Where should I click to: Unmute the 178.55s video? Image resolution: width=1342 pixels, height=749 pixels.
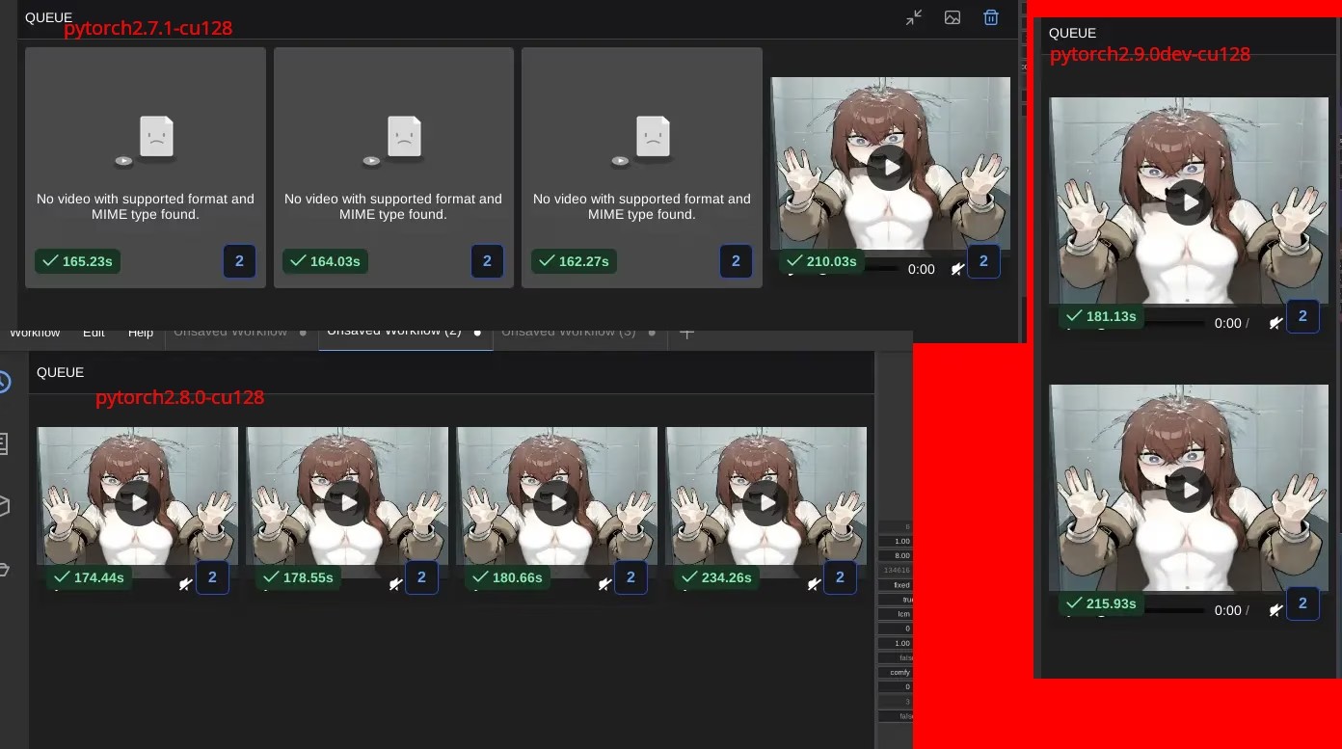tap(395, 583)
